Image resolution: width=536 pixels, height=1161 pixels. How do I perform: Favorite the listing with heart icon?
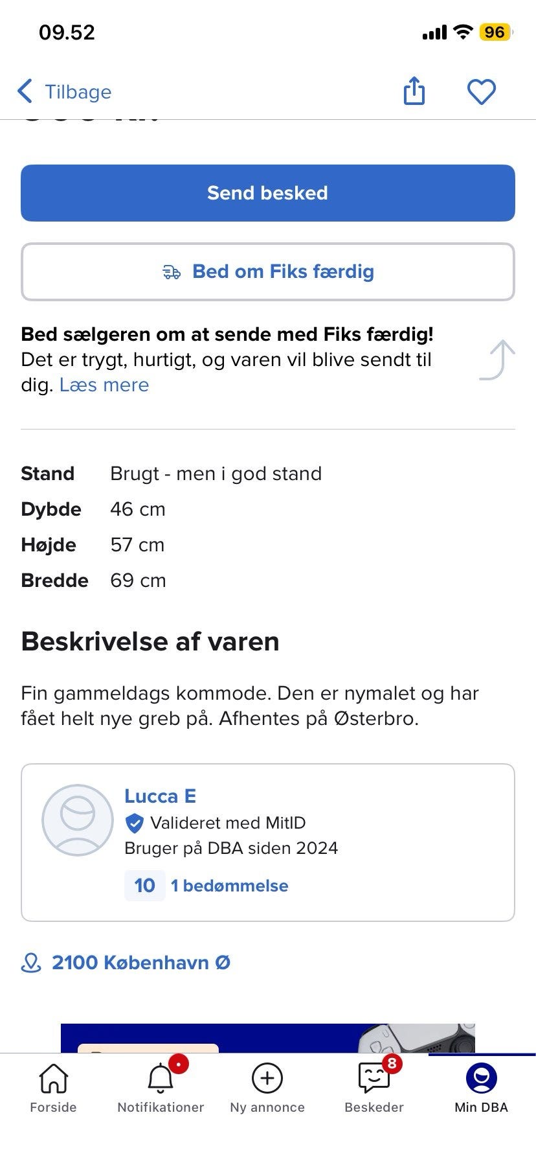(481, 91)
